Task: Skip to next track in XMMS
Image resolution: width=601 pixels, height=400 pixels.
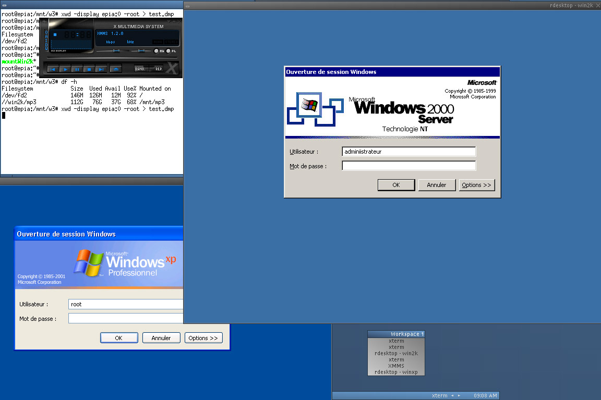Action: click(x=101, y=69)
